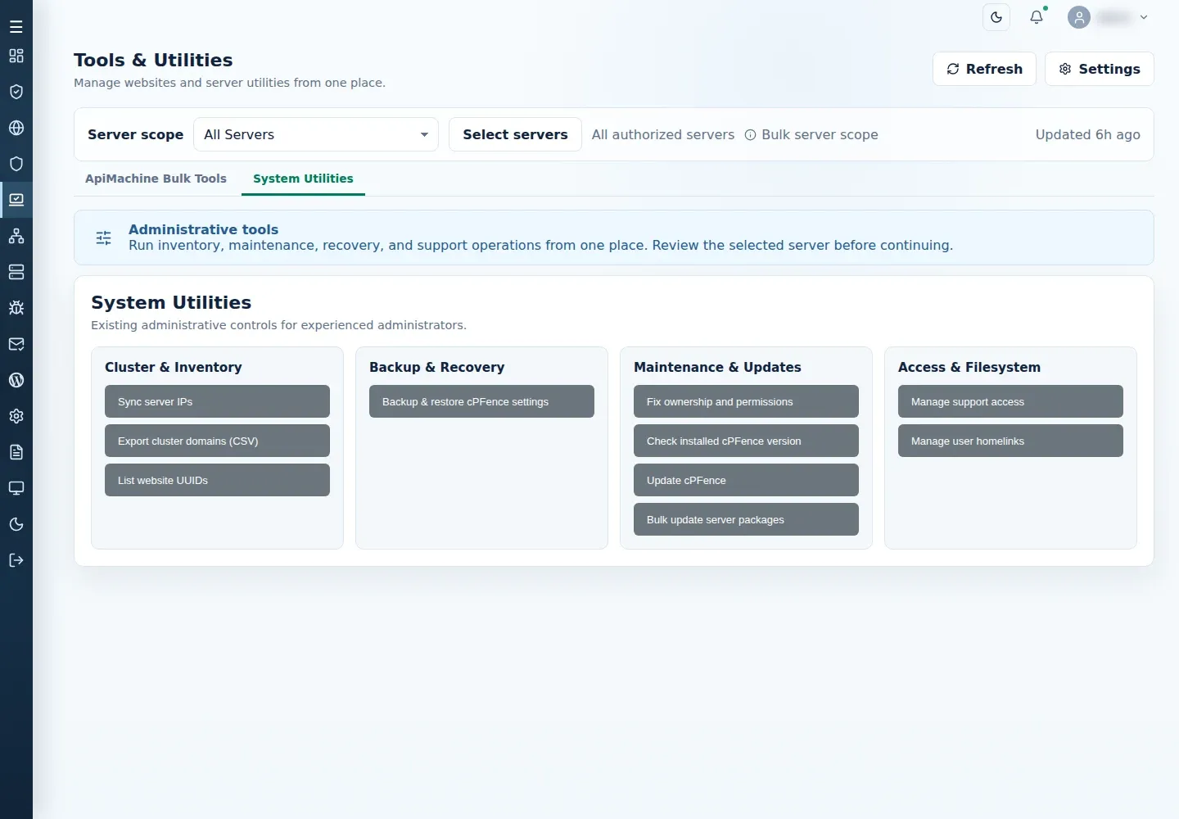The width and height of the screenshot is (1179, 819).
Task: Switch to the ApiMachine Bulk Tools tab
Action: 156,179
